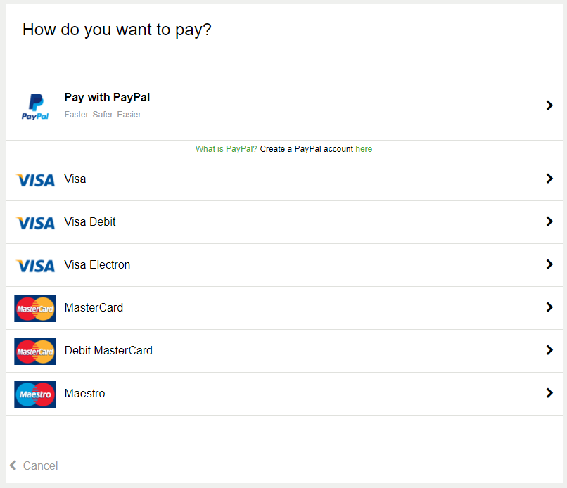
Task: Click the MasterCard logo beside MasterCard
Action: point(35,309)
